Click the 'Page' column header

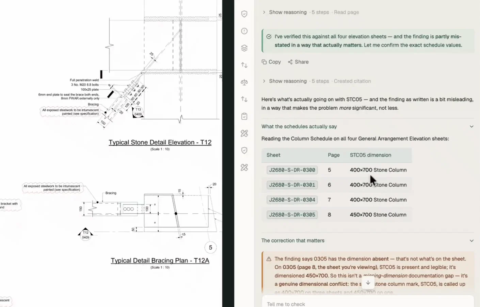(334, 155)
